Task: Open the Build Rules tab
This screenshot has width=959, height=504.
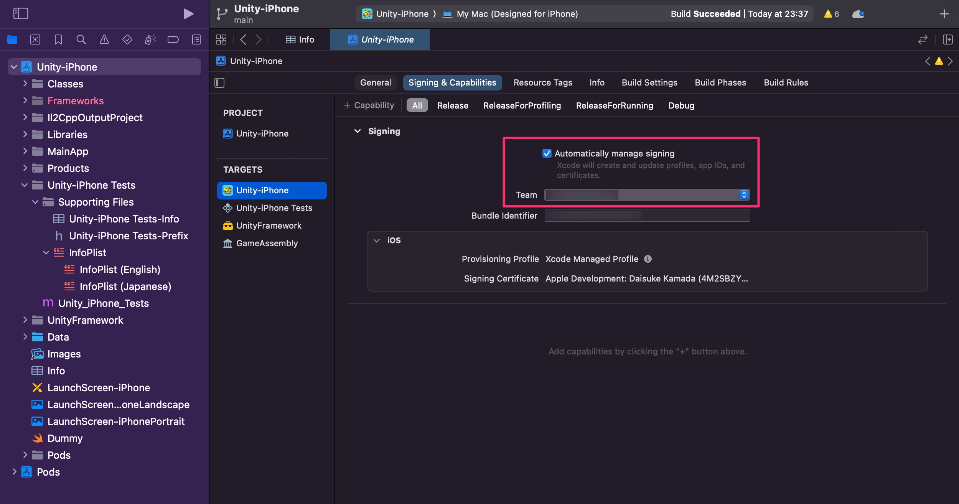Action: click(x=786, y=83)
